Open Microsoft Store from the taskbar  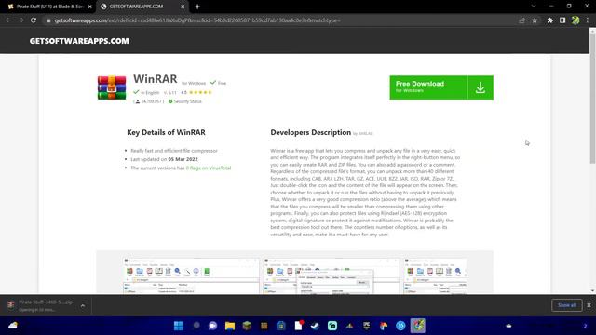(281, 326)
